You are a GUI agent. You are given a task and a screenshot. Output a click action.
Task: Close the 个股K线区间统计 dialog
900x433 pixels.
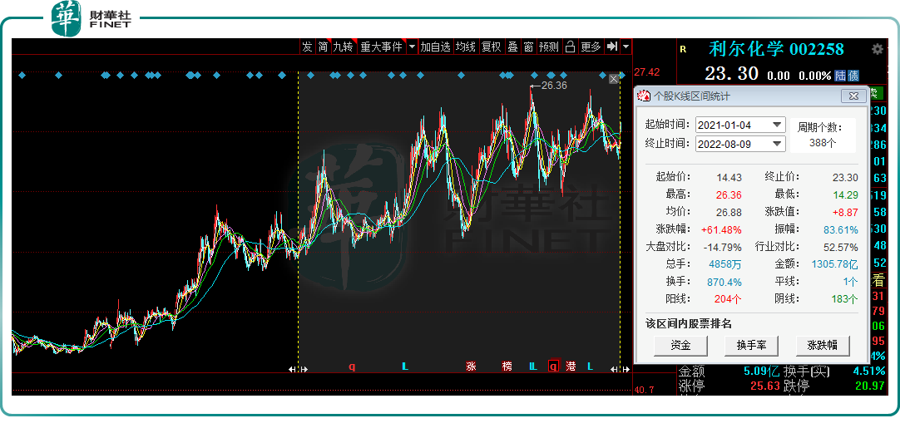click(853, 96)
